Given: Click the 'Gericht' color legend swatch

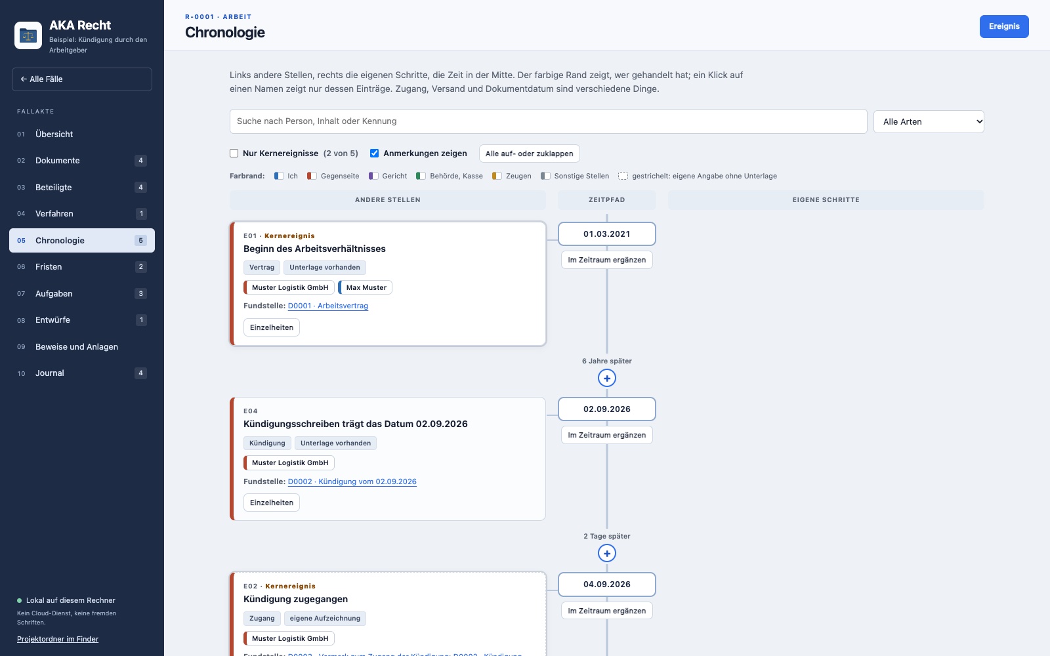Looking at the screenshot, I should [x=373, y=176].
